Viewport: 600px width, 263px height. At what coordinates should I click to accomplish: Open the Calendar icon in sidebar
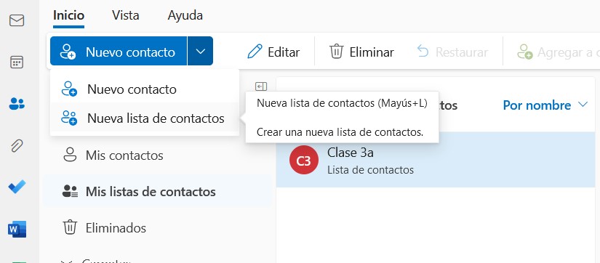pos(17,62)
